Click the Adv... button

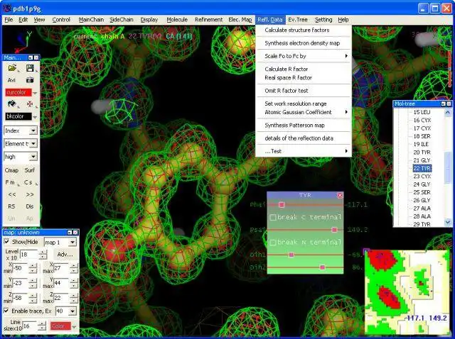tap(65, 254)
